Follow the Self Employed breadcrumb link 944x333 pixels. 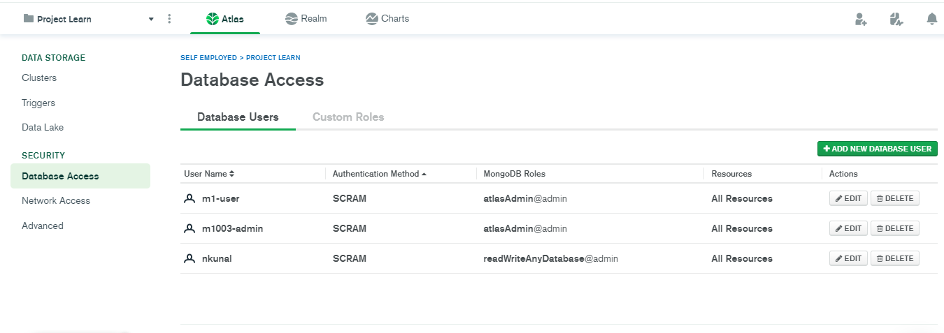click(x=208, y=58)
